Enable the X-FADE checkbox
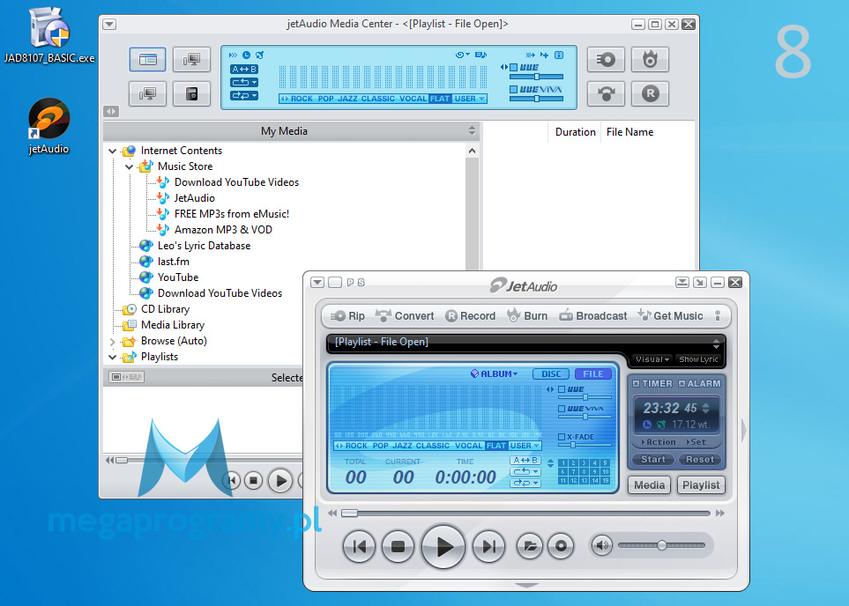Viewport: 849px width, 606px height. click(x=562, y=437)
